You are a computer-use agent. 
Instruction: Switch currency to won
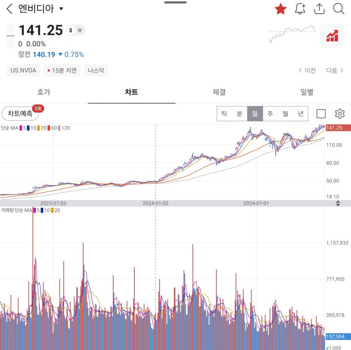tap(80, 30)
